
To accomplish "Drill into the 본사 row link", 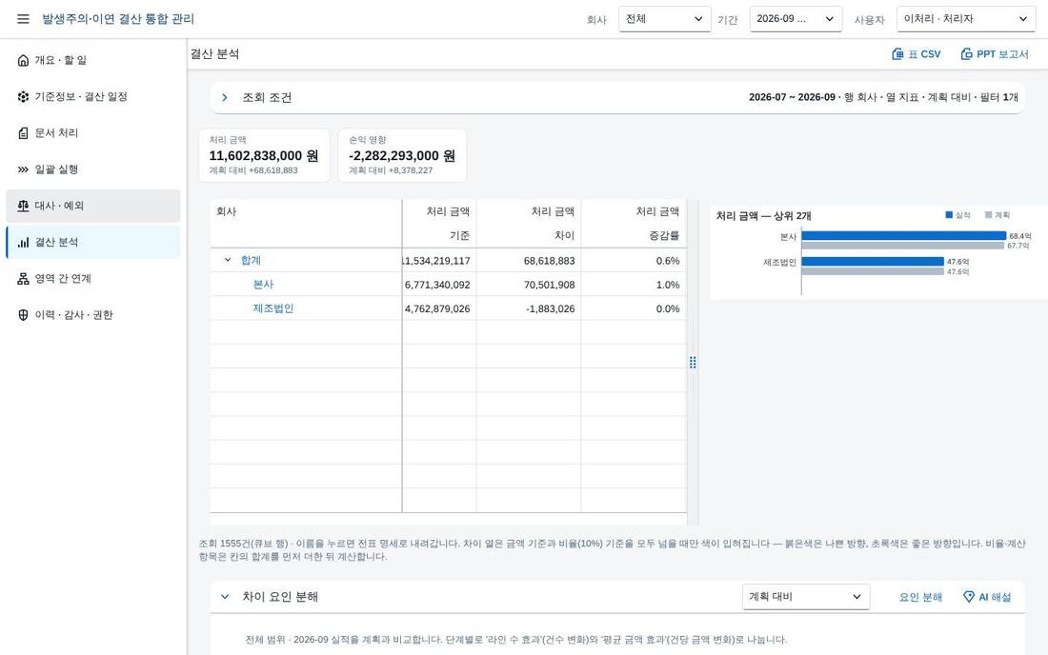I will pyautogui.click(x=263, y=284).
